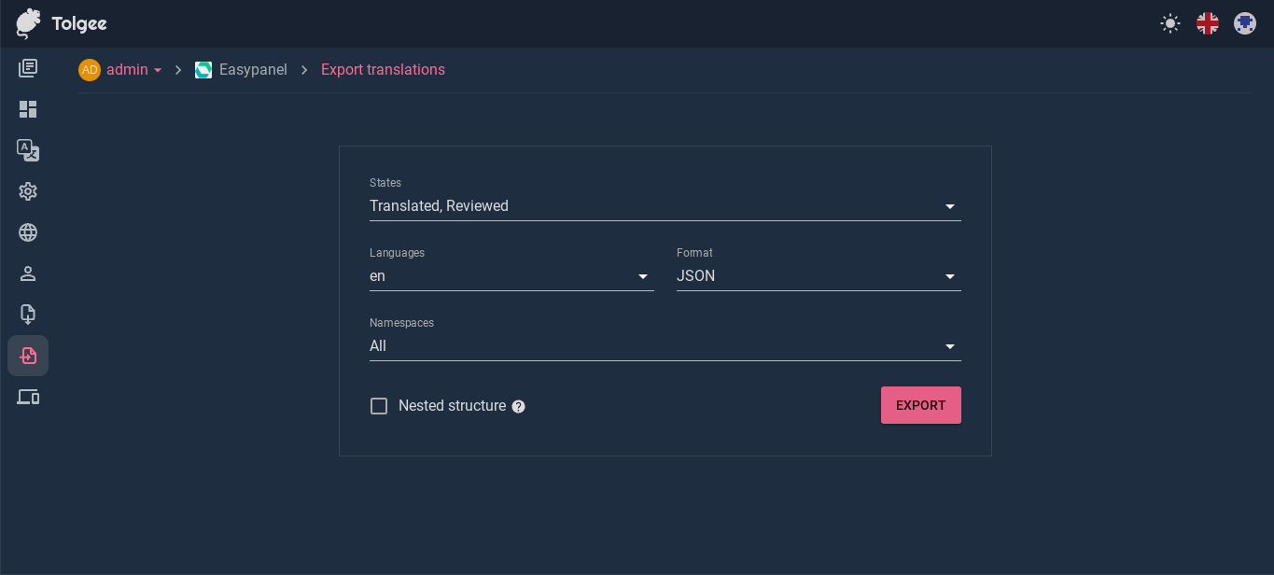Select the Languages globe icon

pos(28,232)
